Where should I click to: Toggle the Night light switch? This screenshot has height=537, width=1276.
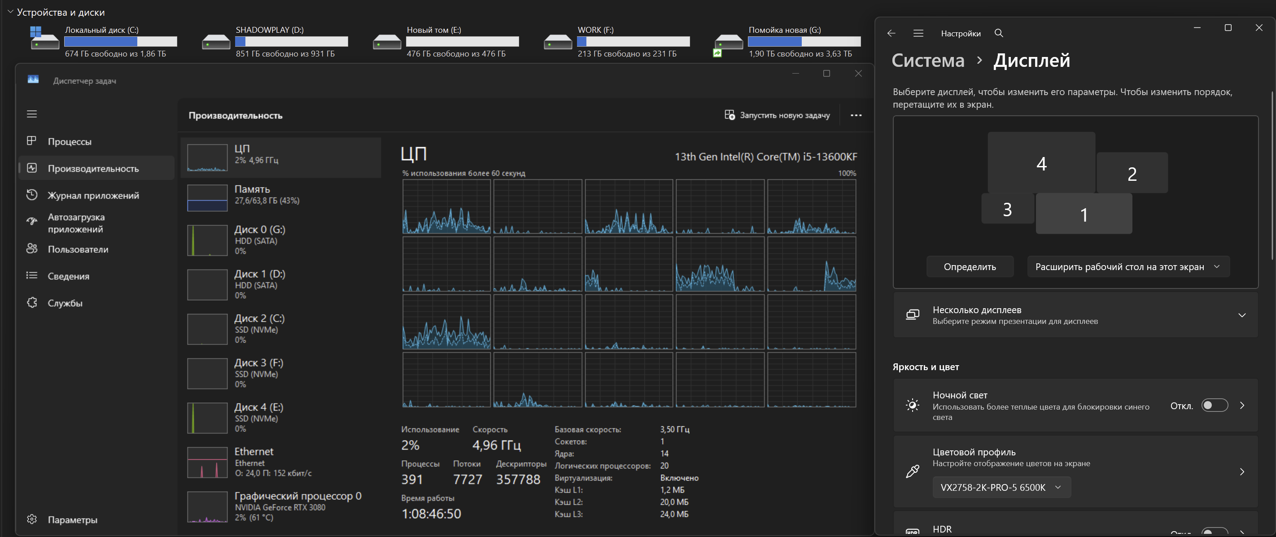pyautogui.click(x=1214, y=405)
